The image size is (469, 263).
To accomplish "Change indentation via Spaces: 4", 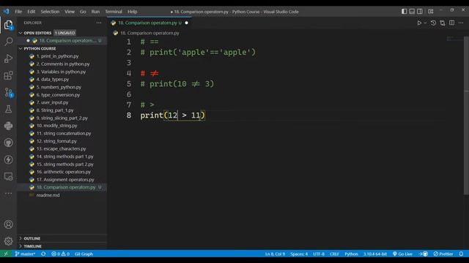I will click(299, 254).
